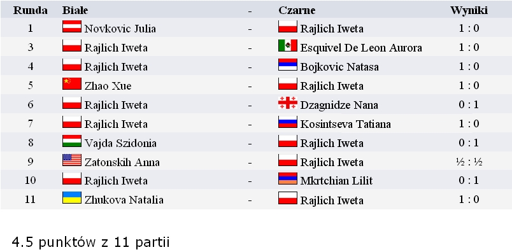The height and width of the screenshot is (252, 512).
Task: Click the Georgian flag beside Dzagnidze Nana
Action: click(x=288, y=103)
